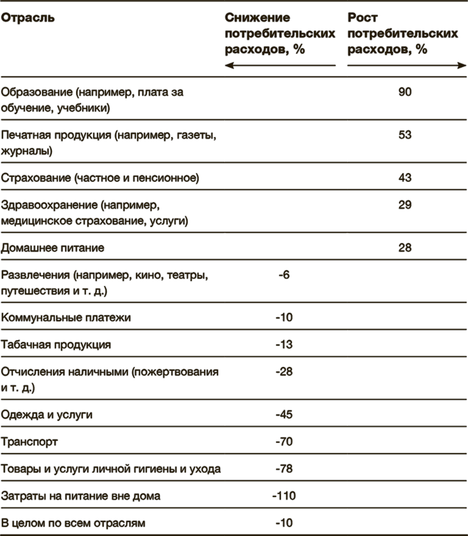Click the 'Здравоохранение' row label

(94, 213)
